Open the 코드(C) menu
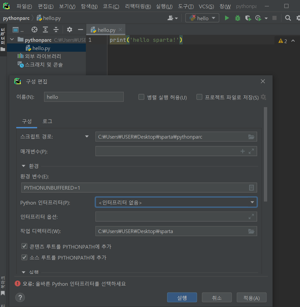300x307 pixels. 111,6
